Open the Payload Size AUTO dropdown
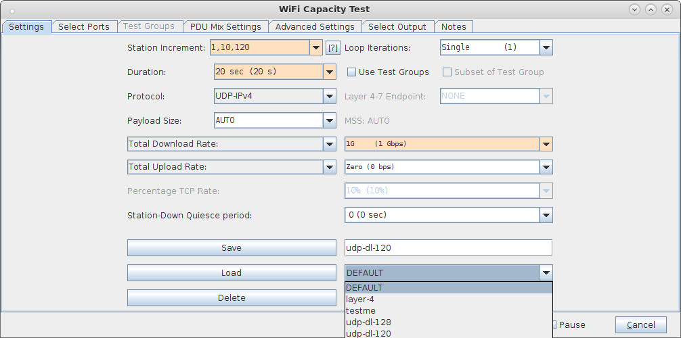This screenshot has height=338, width=681. (x=275, y=120)
